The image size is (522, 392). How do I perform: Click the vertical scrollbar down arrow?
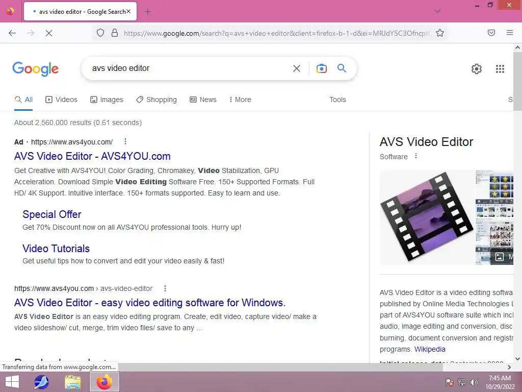517,359
